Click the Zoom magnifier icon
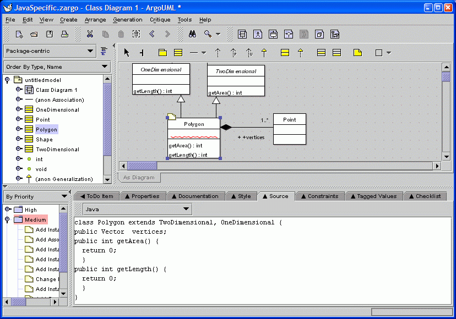The image size is (456, 319). [208, 34]
